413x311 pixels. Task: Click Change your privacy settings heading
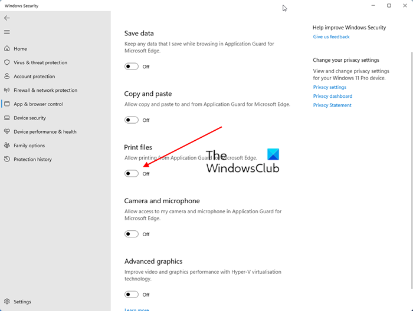click(x=346, y=60)
